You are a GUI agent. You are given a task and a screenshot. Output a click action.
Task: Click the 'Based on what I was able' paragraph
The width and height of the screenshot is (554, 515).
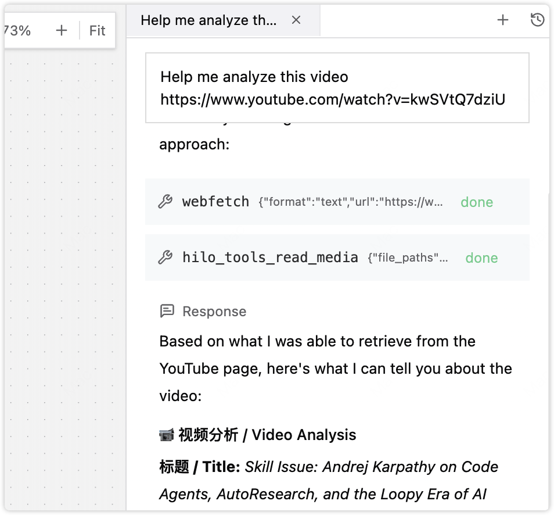[336, 369]
